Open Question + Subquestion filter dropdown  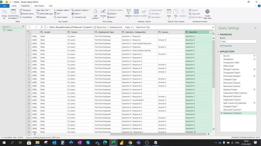click(156, 32)
